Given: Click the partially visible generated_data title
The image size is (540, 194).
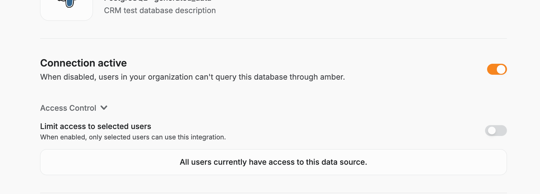Looking at the screenshot, I should point(183,1).
